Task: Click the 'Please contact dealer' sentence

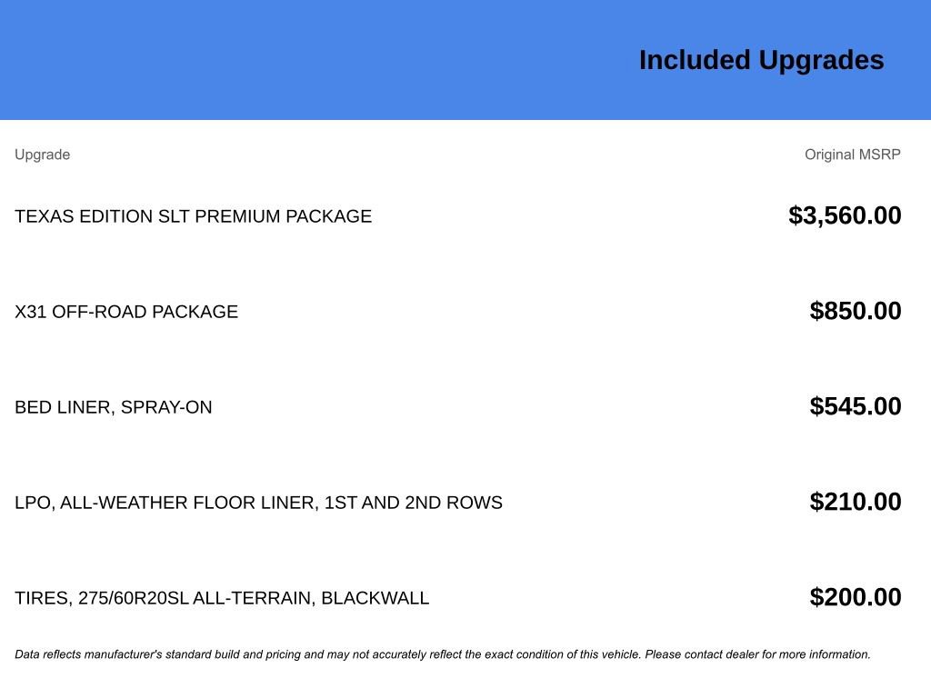Action: (757, 654)
